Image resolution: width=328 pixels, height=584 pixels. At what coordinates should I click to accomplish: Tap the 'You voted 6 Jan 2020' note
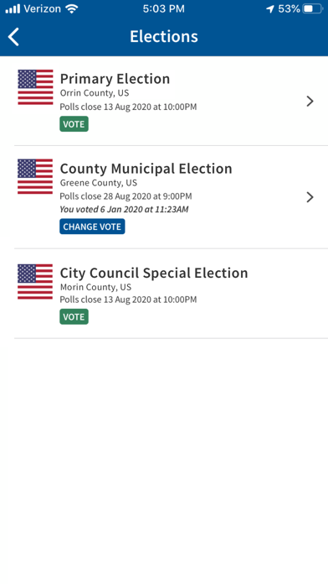[124, 209]
